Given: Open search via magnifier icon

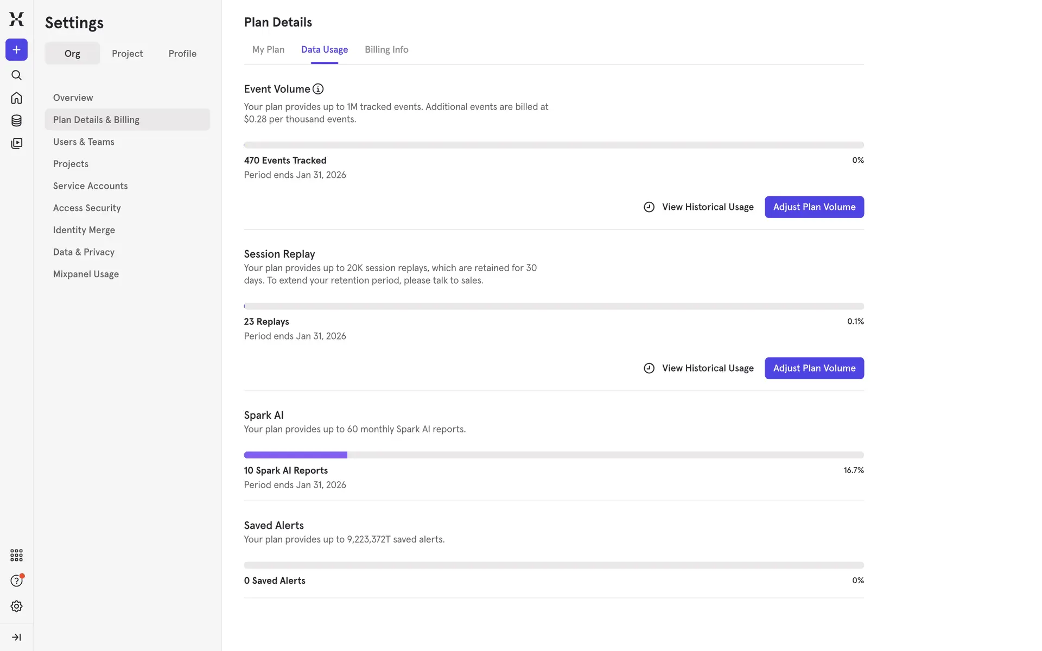Looking at the screenshot, I should tap(16, 75).
